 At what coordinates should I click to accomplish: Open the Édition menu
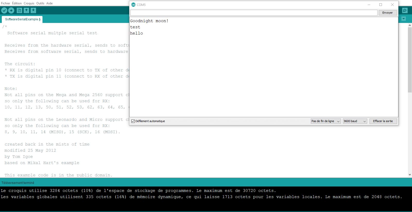tap(17, 3)
